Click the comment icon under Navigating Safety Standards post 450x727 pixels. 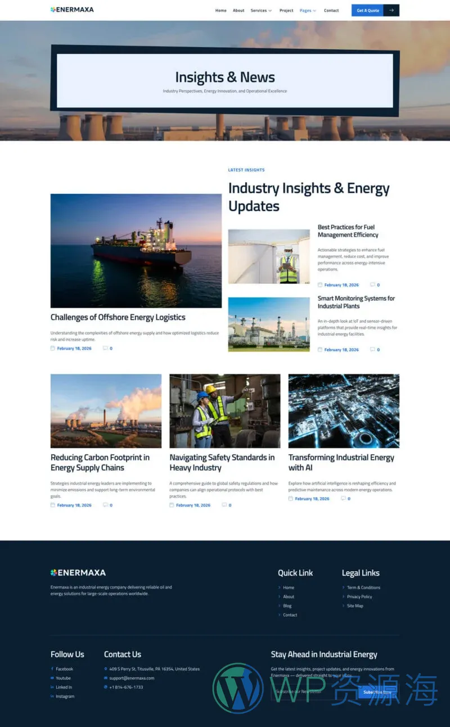tap(224, 505)
